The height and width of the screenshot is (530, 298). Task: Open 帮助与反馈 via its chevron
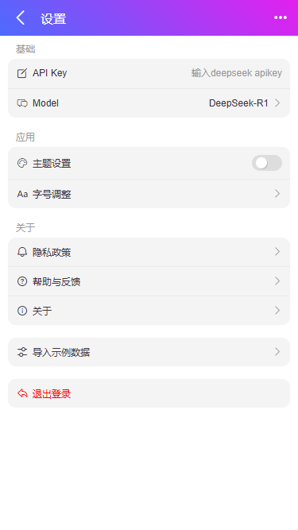click(277, 280)
